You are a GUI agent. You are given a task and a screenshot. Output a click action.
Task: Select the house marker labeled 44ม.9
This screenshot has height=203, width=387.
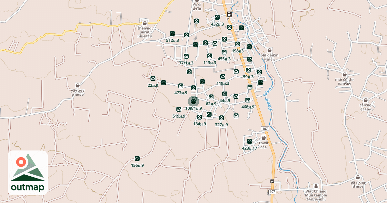pos(225,94)
